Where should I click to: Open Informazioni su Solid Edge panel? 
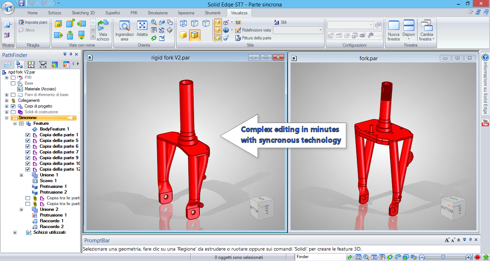coord(485,88)
